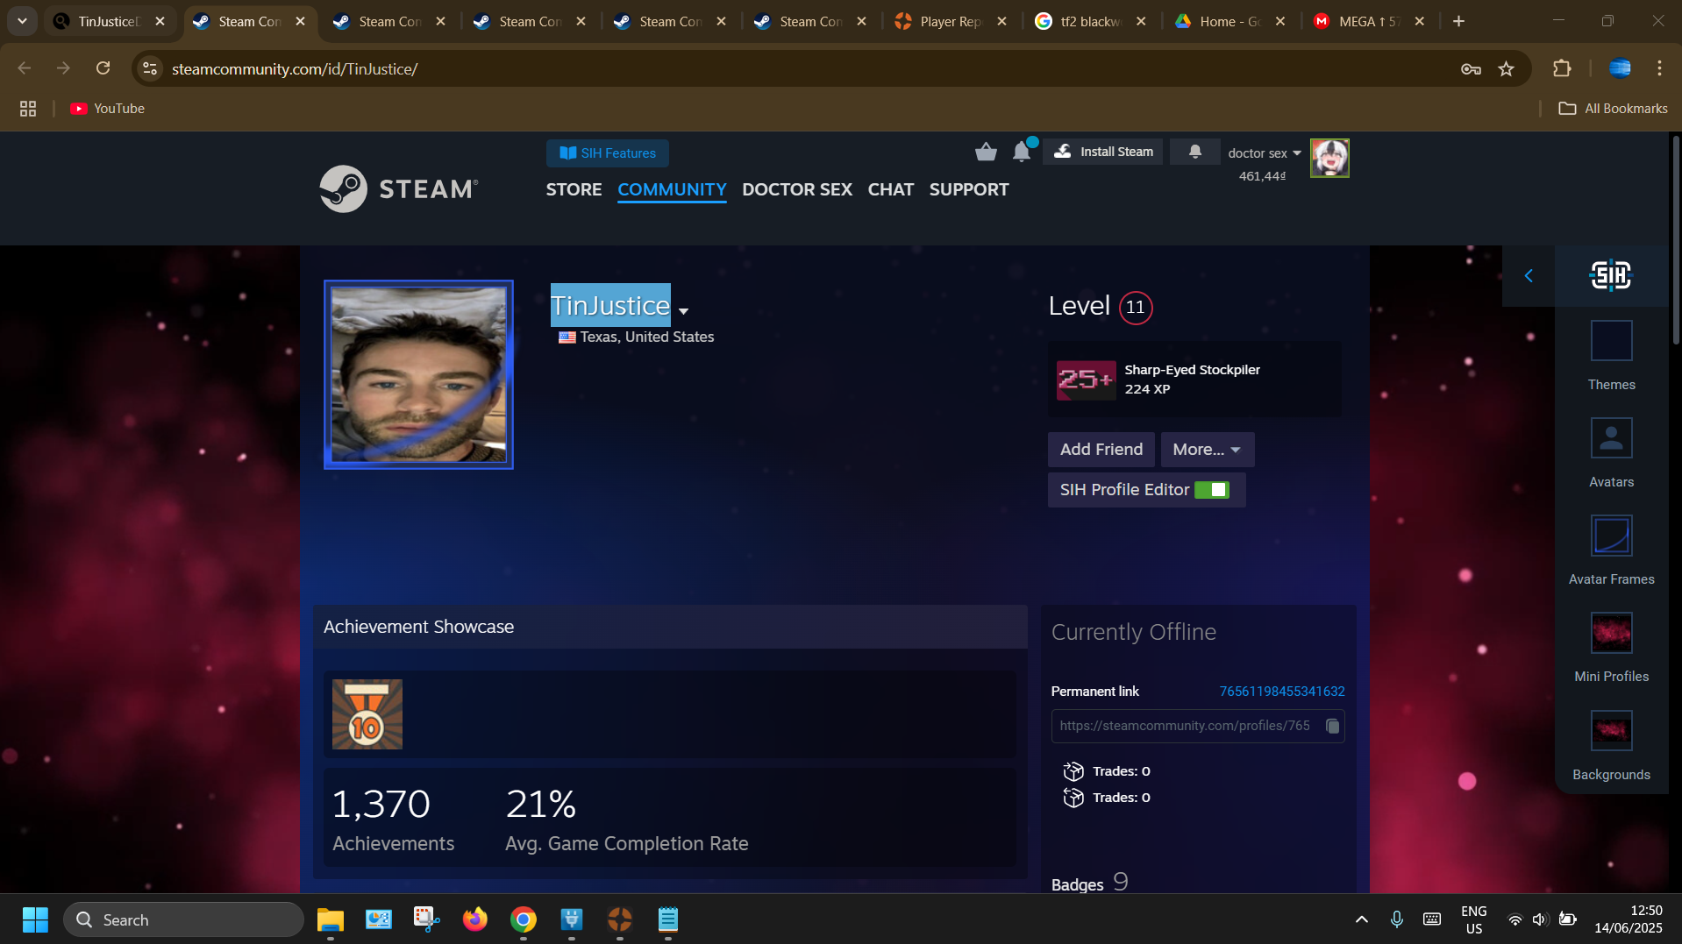Open Avatars in SIH sidebar
This screenshot has height=944, width=1682.
[1611, 453]
